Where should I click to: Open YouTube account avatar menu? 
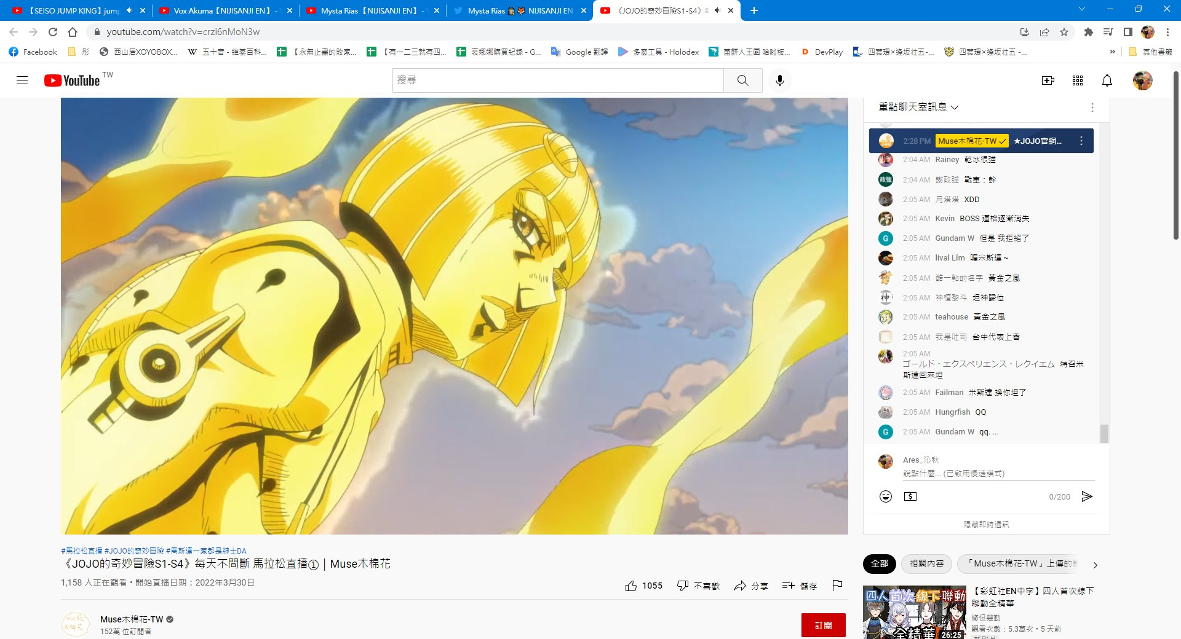[x=1143, y=80]
